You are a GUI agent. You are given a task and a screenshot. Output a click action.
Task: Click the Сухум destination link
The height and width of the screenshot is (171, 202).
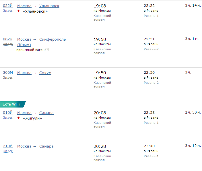tap(45, 73)
